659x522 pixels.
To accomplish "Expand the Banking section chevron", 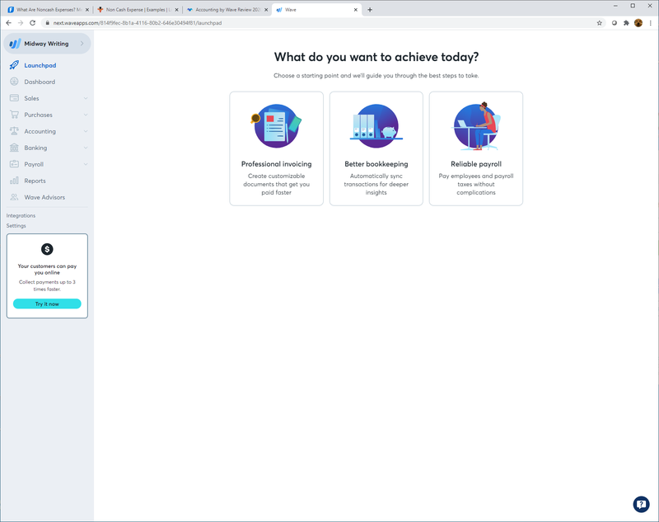I will [86, 148].
